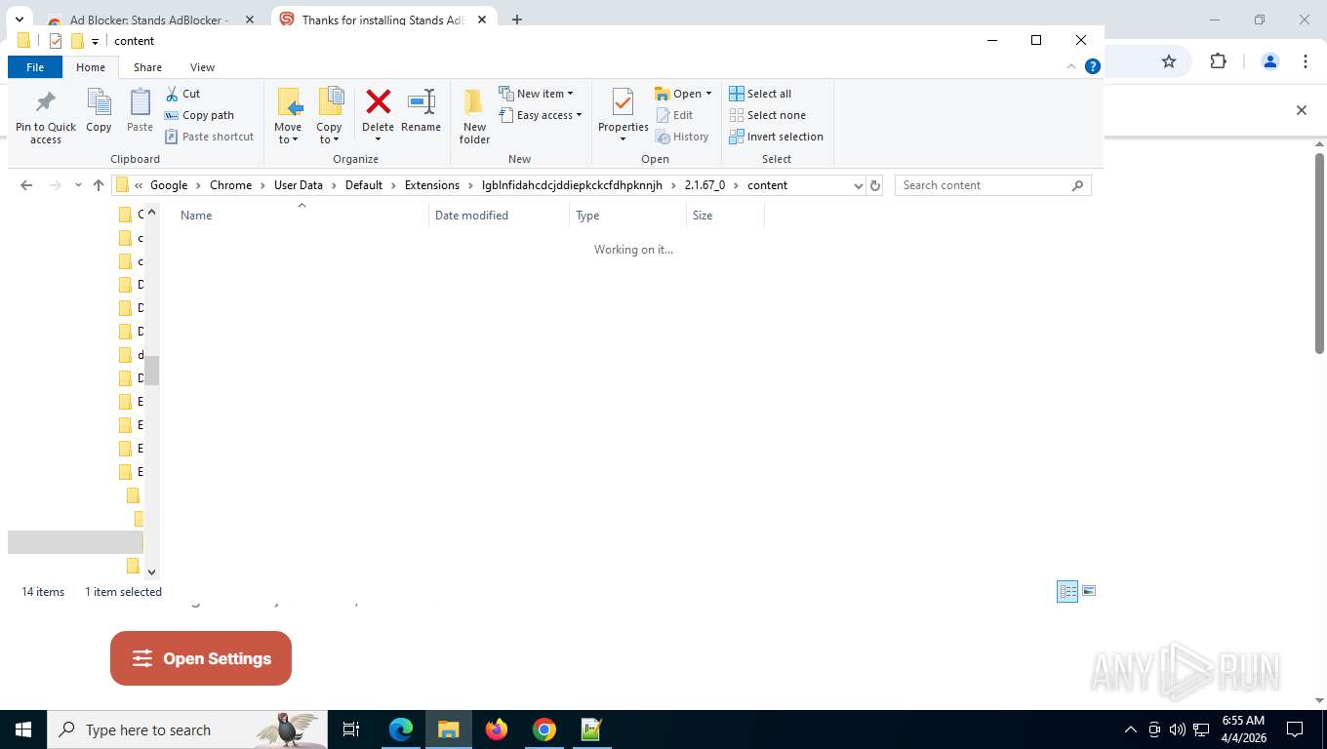Click the Type here to search box
Viewport: 1327px width, 749px height.
187,729
